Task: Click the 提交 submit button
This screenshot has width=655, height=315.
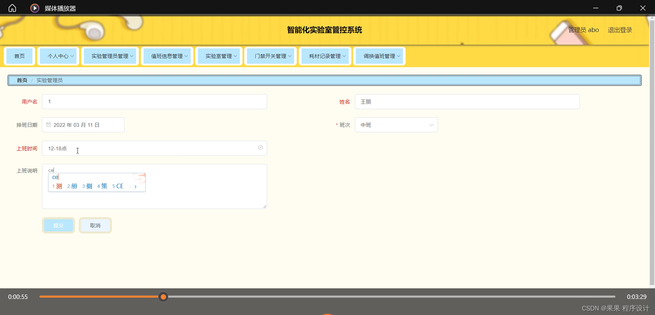Action: (58, 225)
